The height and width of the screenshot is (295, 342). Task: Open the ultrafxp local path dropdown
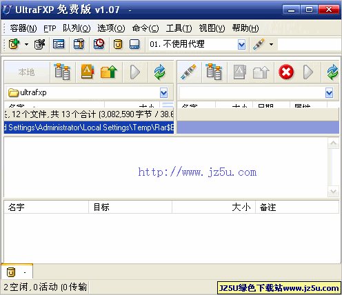click(x=163, y=93)
